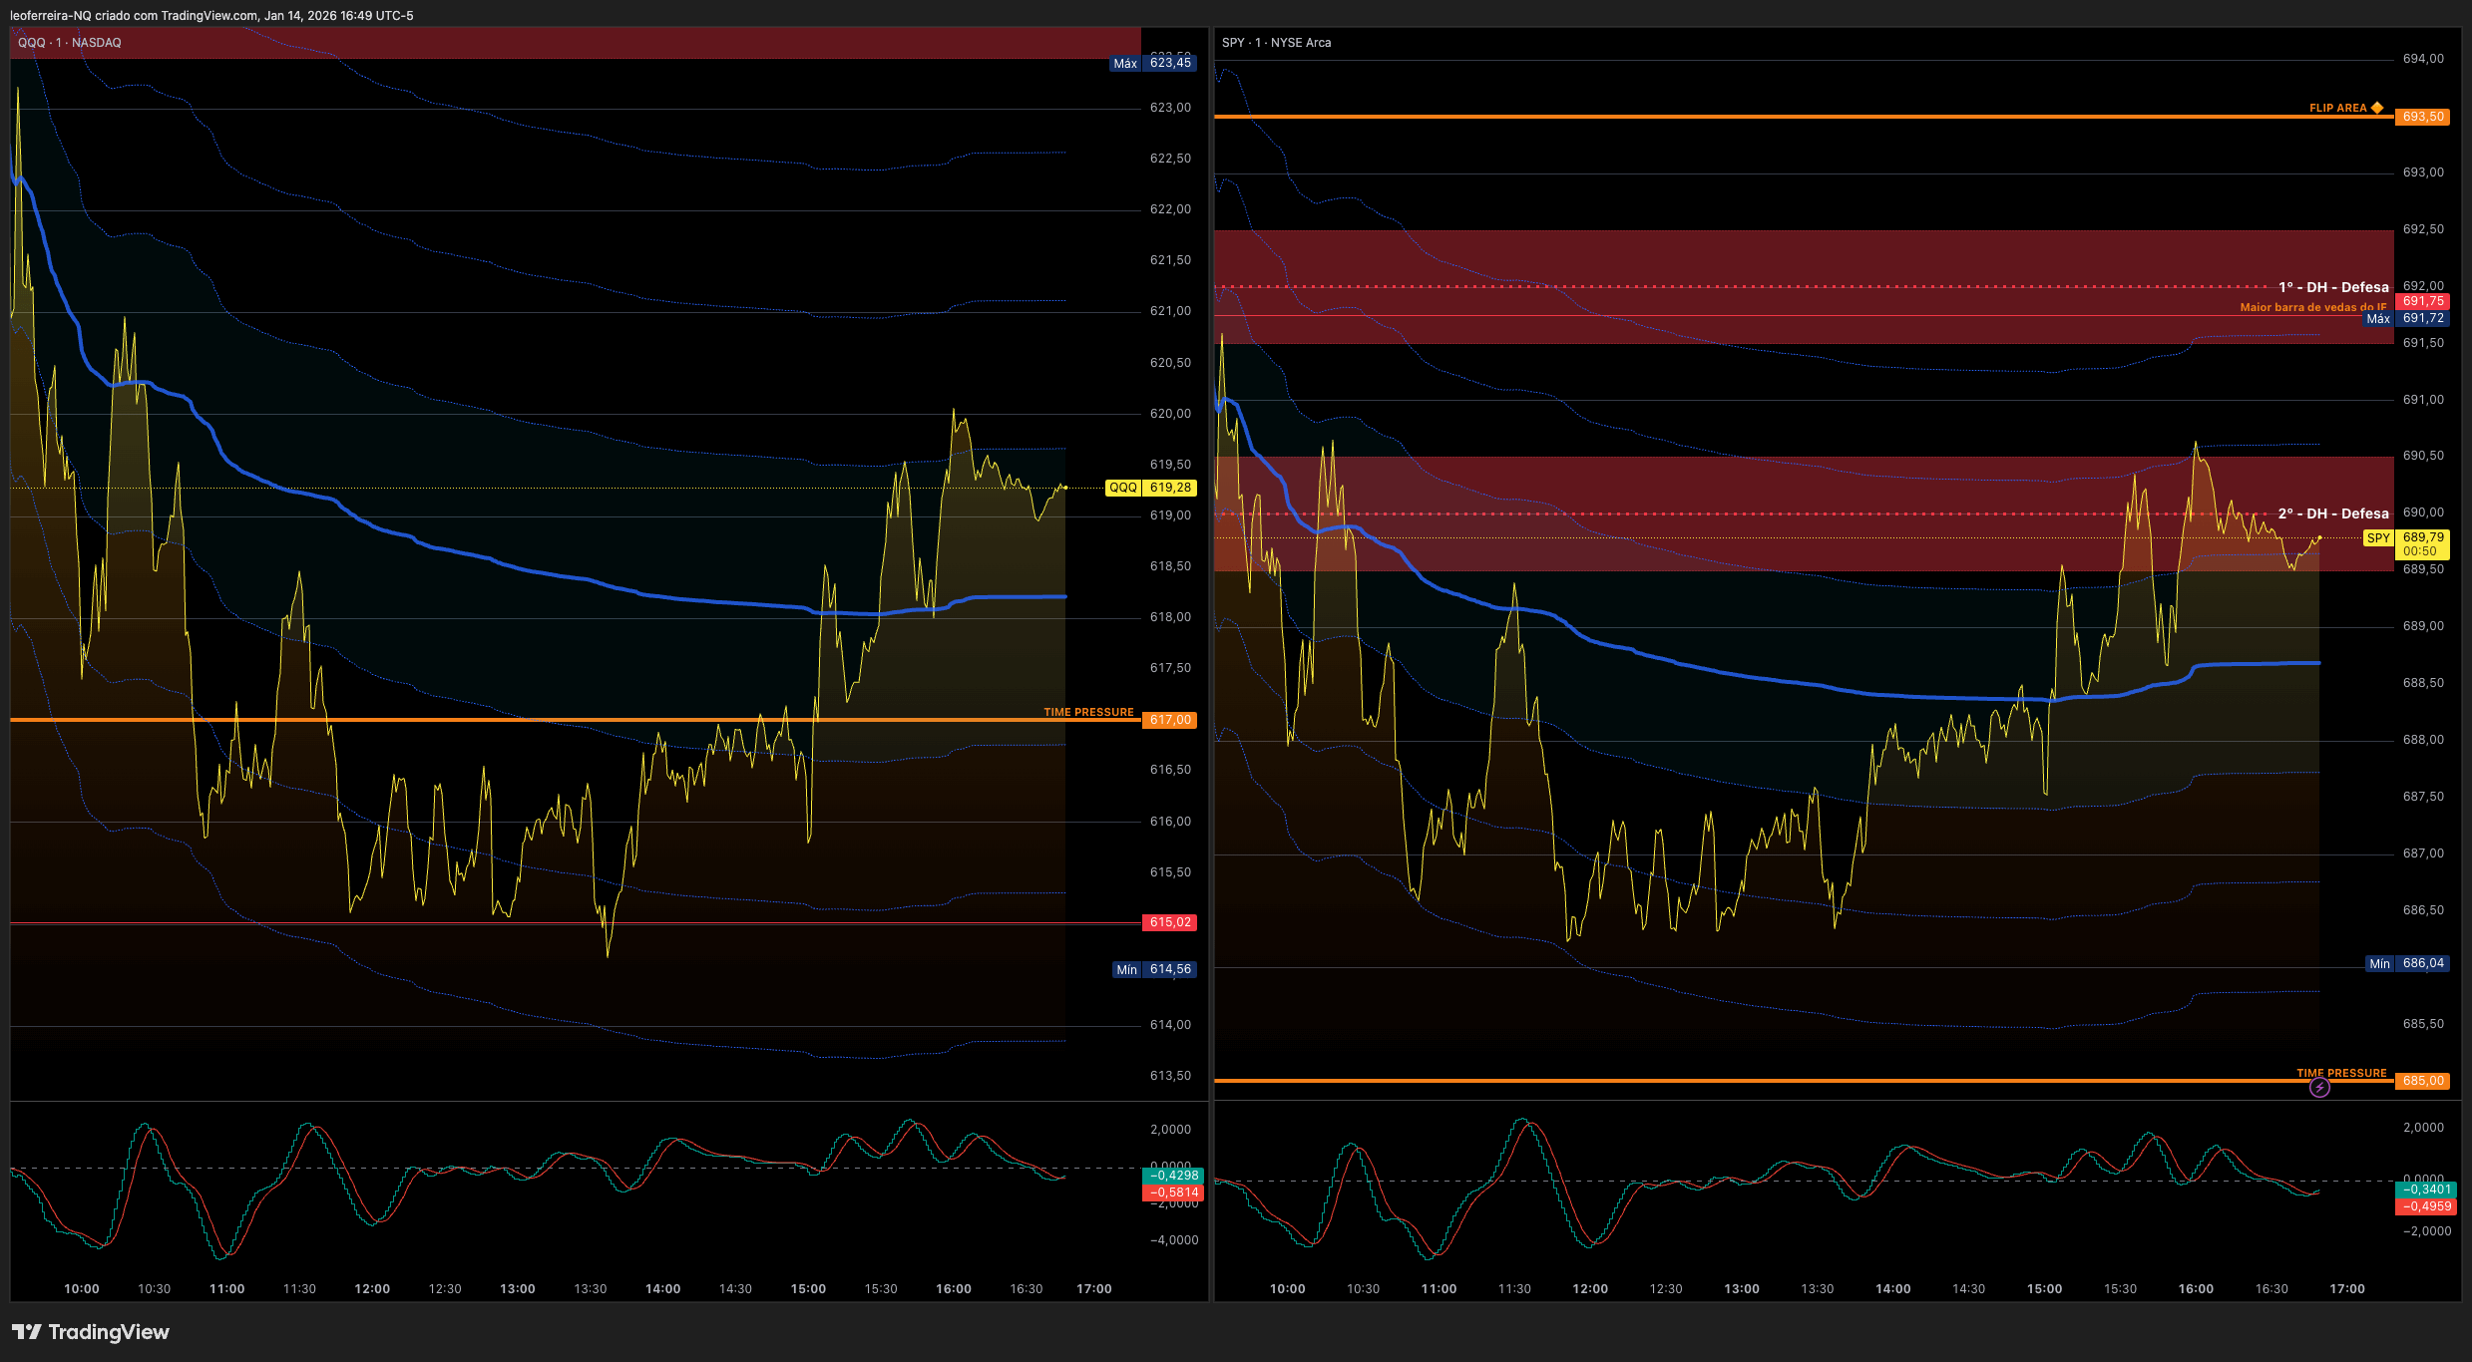The image size is (2472, 1362).
Task: Click the QQQ Min 614,56 price label
Action: tap(1154, 969)
